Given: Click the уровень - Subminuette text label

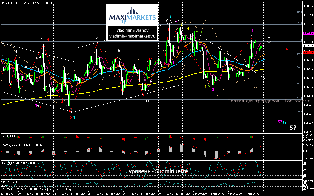Looking at the screenshot, I should point(158,171).
